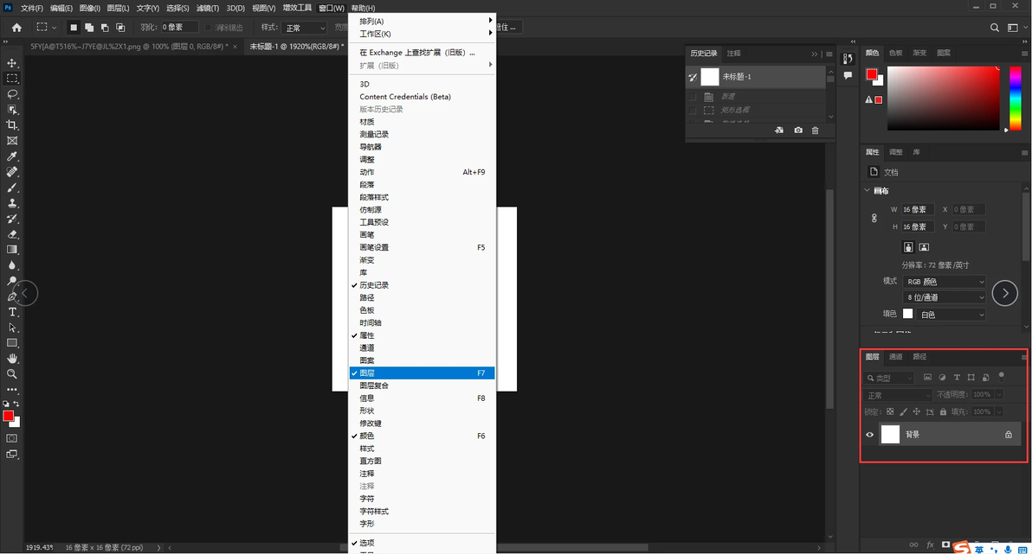
Task: Toggle quick mask mode icon
Action: 12,438
